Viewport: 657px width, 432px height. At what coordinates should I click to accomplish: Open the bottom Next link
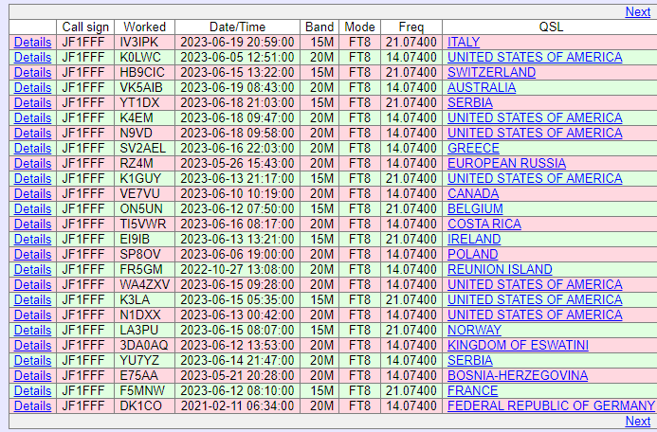pyautogui.click(x=637, y=422)
